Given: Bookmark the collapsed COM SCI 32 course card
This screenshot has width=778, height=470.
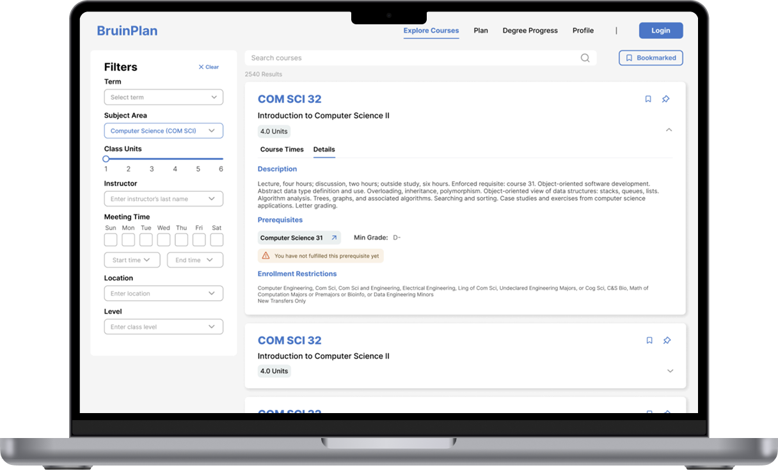Looking at the screenshot, I should point(649,341).
